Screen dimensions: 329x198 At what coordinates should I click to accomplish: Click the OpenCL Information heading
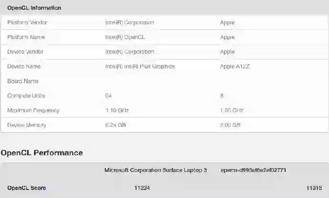[x=34, y=8]
